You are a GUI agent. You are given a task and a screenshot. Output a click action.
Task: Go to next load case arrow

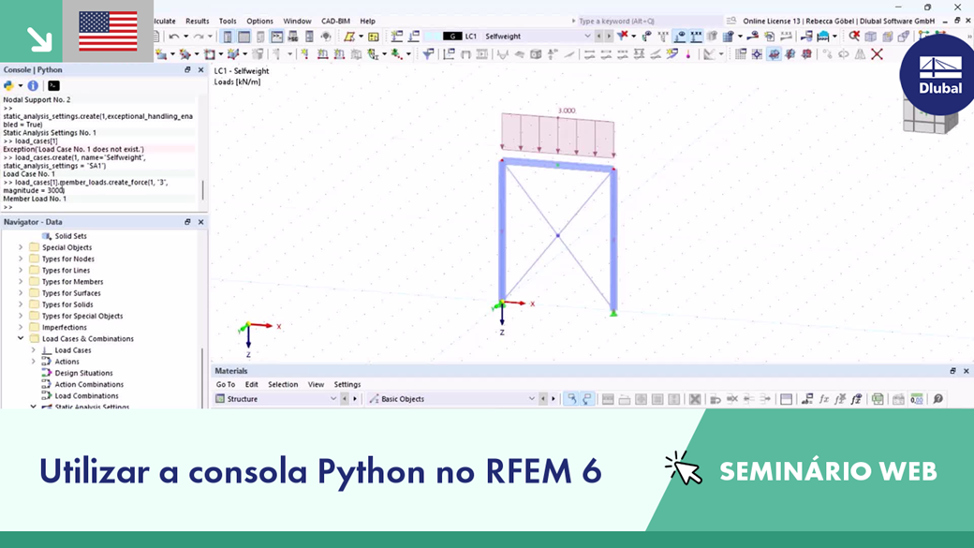coord(608,37)
